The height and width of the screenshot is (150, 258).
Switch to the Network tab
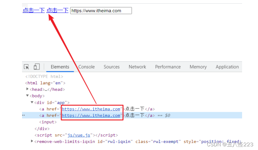pos(137,67)
